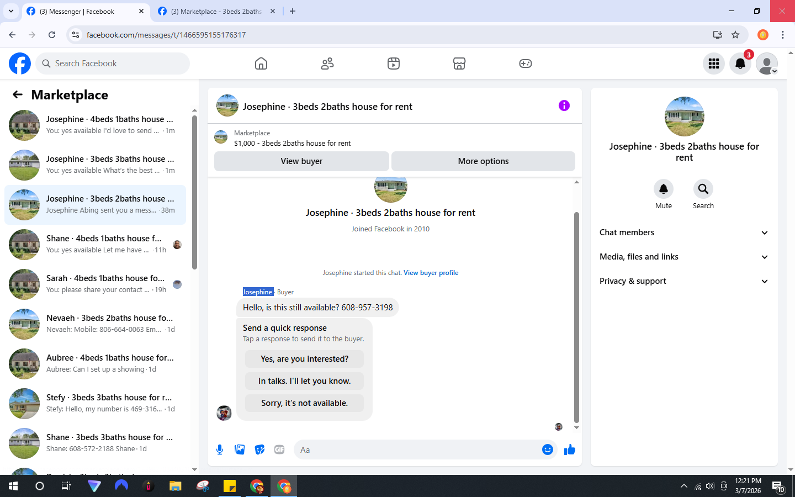
Task: View site information icon in address bar
Action: coord(76,35)
